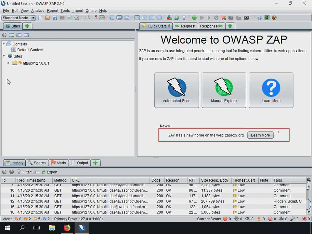Image resolution: width=312 pixels, height=234 pixels.
Task: Toggle show tab names and icons
Action: point(102,18)
